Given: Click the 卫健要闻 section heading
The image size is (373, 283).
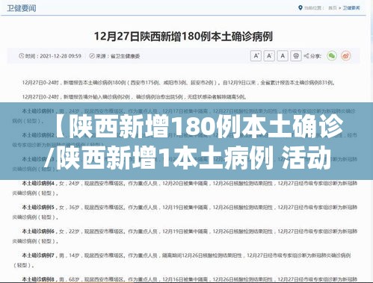Looking at the screenshot, I should click(x=22, y=8).
